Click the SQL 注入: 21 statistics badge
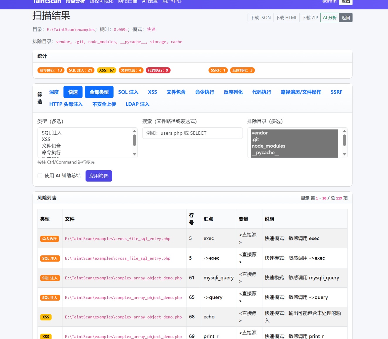The height and width of the screenshot is (339, 388). coord(80,70)
